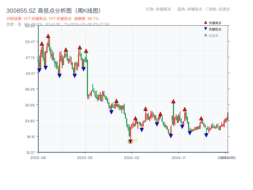The image size is (253, 190).
Task: Click red key-high triangle just left of 2024-11
Action: coord(173,101)
